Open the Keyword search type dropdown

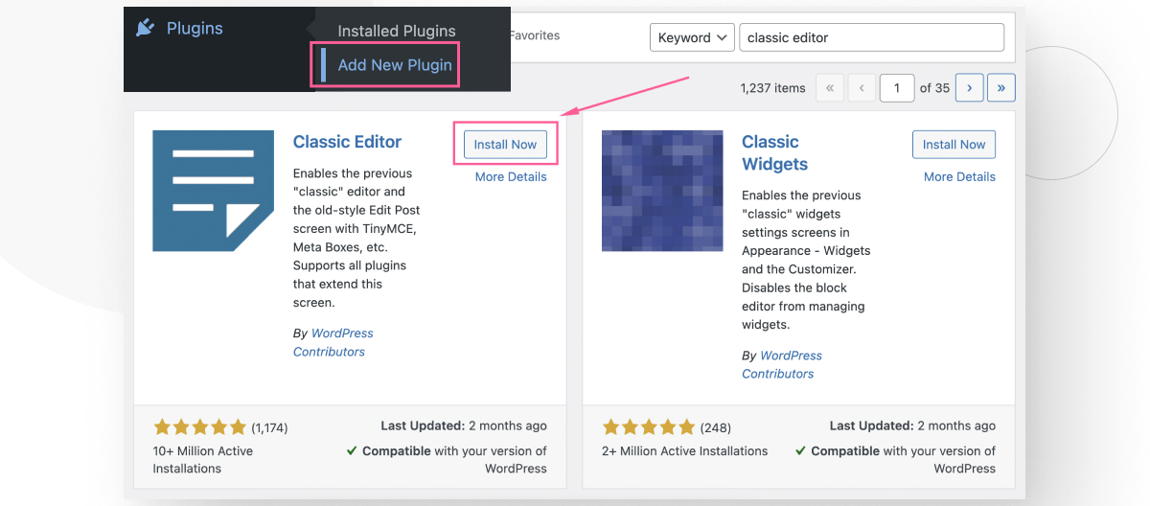[x=692, y=37]
